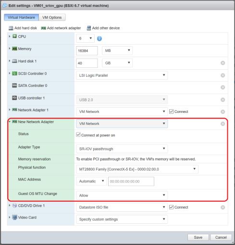Open the hard disk unit GB dropdown
The width and height of the screenshot is (235, 245).
117,63
